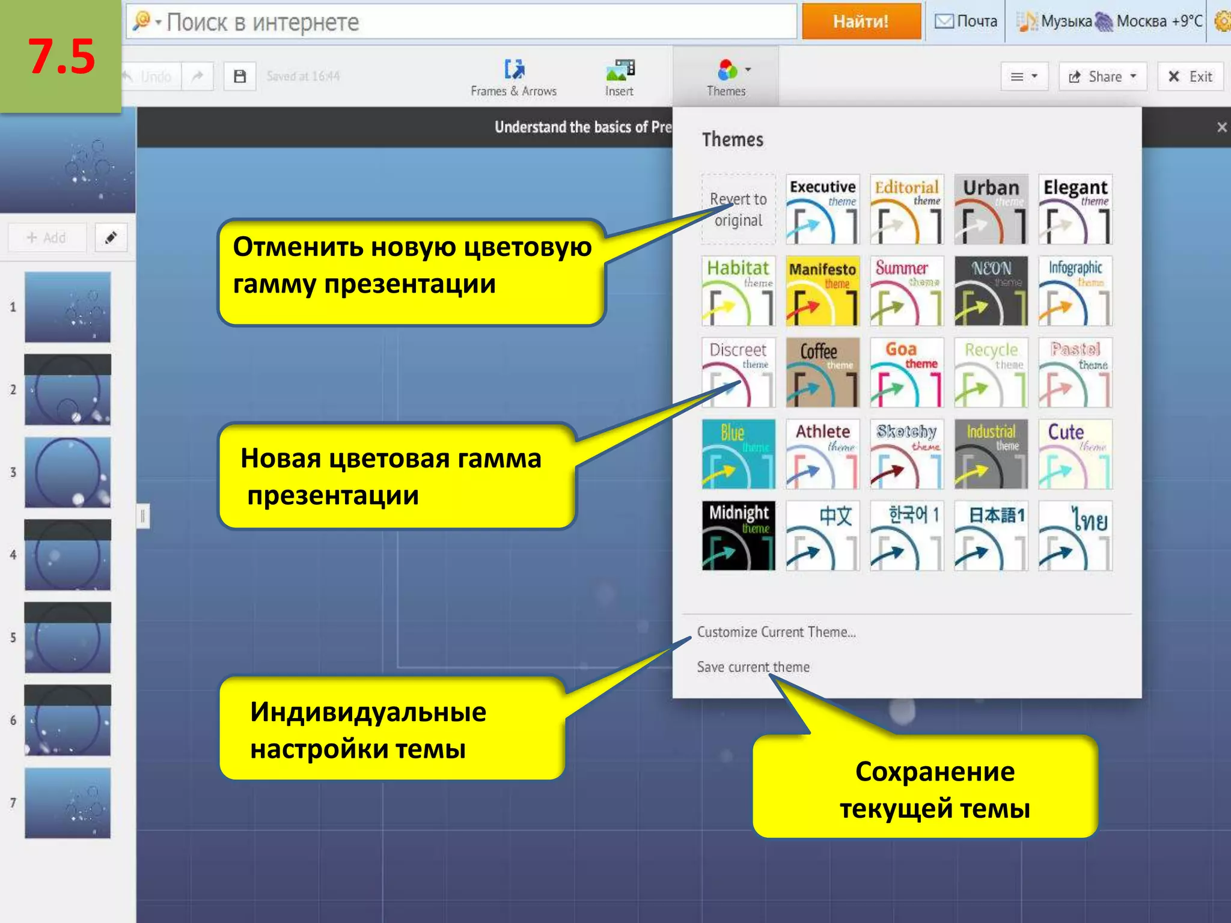
Task: Select the Recycle theme
Action: (991, 373)
